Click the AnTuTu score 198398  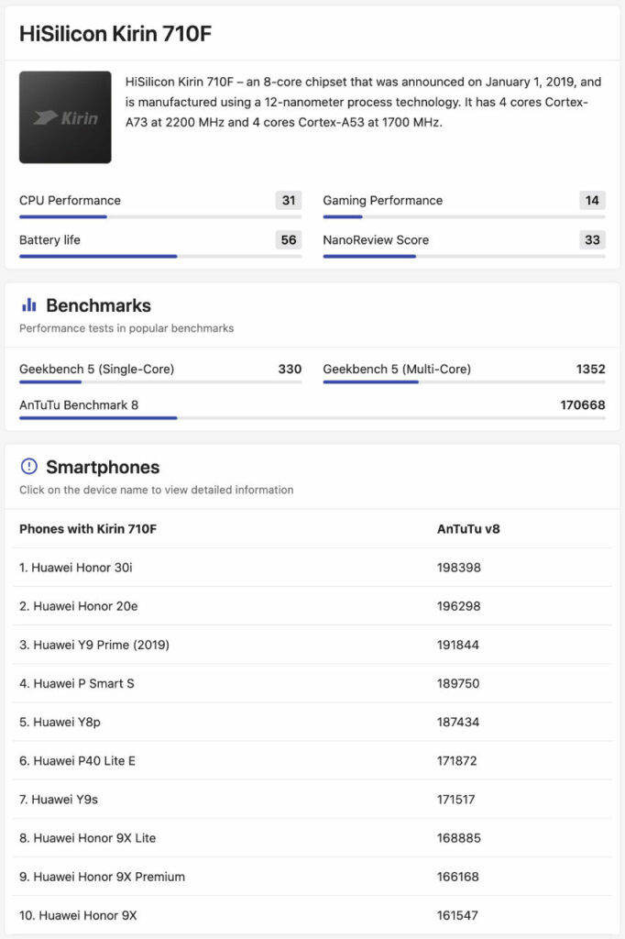click(x=458, y=567)
